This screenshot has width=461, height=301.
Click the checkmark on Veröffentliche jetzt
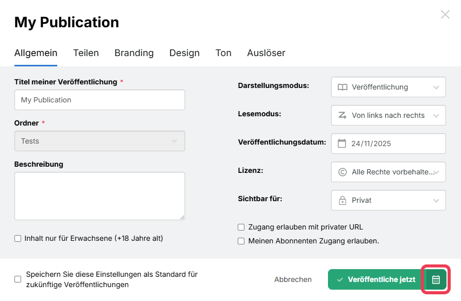[x=340, y=279]
